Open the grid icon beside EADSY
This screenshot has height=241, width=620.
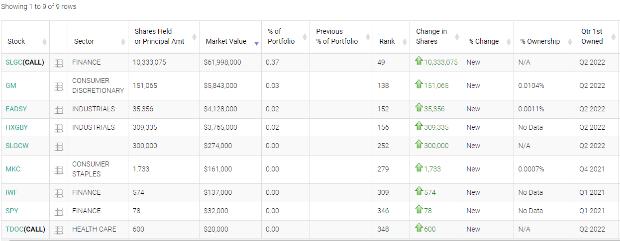point(59,109)
